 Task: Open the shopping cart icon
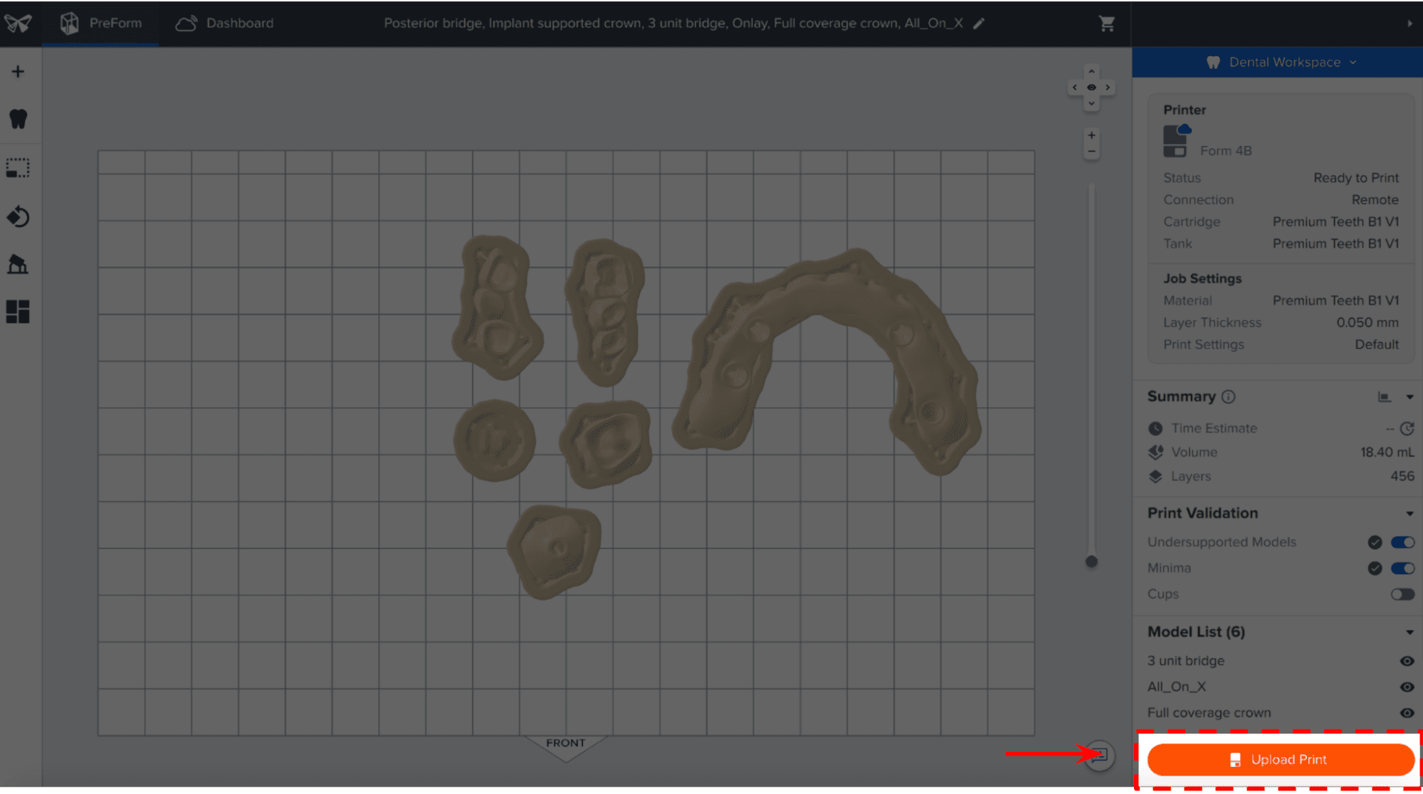point(1106,23)
